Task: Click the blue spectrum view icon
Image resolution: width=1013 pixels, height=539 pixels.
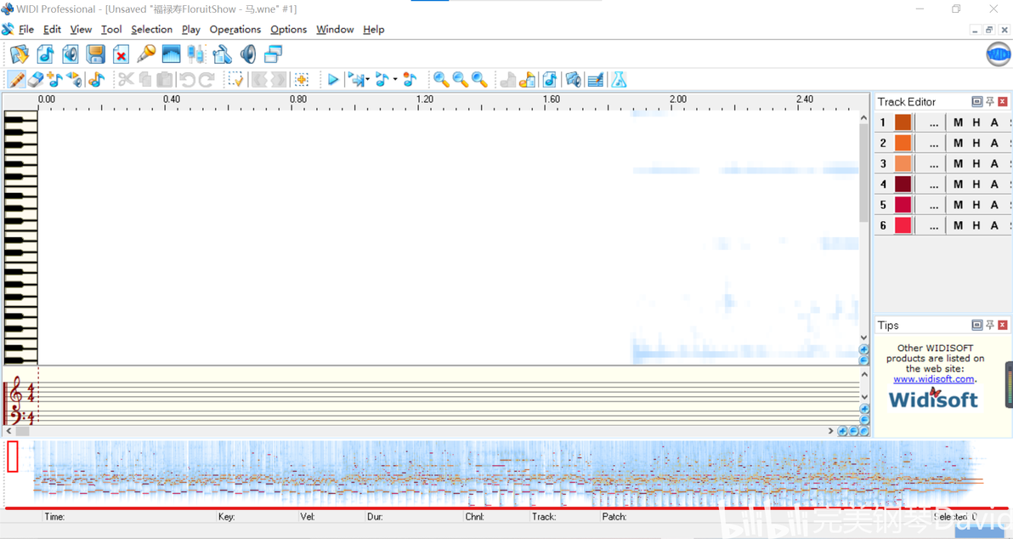Action: tap(171, 54)
